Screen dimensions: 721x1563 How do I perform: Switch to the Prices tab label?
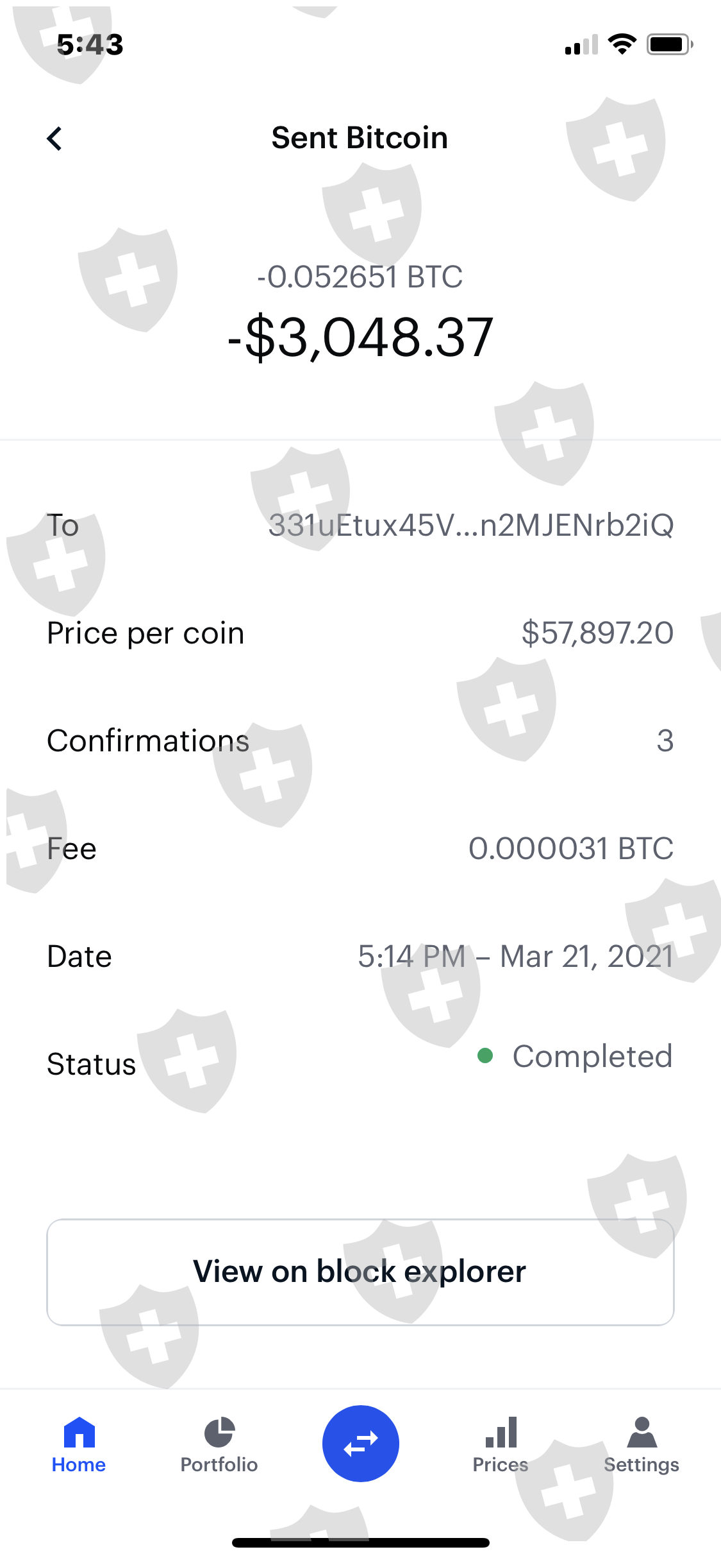(501, 1465)
